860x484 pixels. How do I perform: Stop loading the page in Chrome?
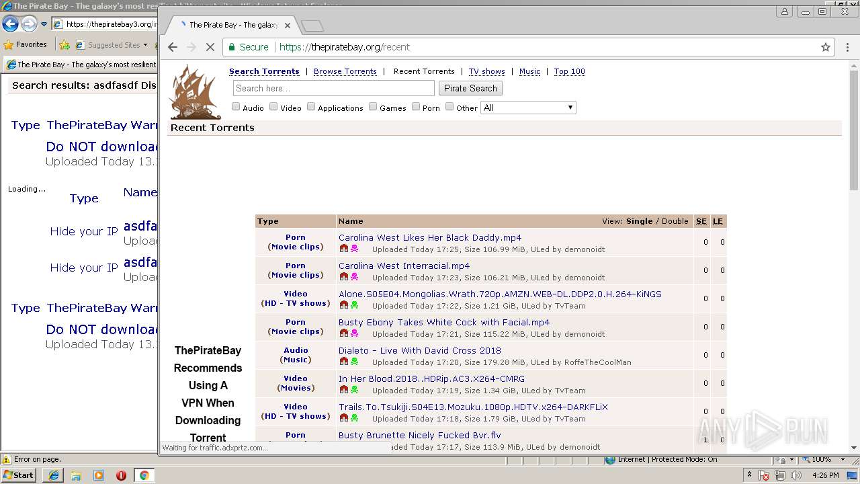coord(210,47)
